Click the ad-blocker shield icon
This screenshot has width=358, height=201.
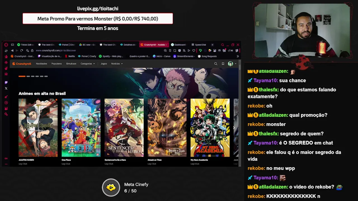[x=179, y=51]
